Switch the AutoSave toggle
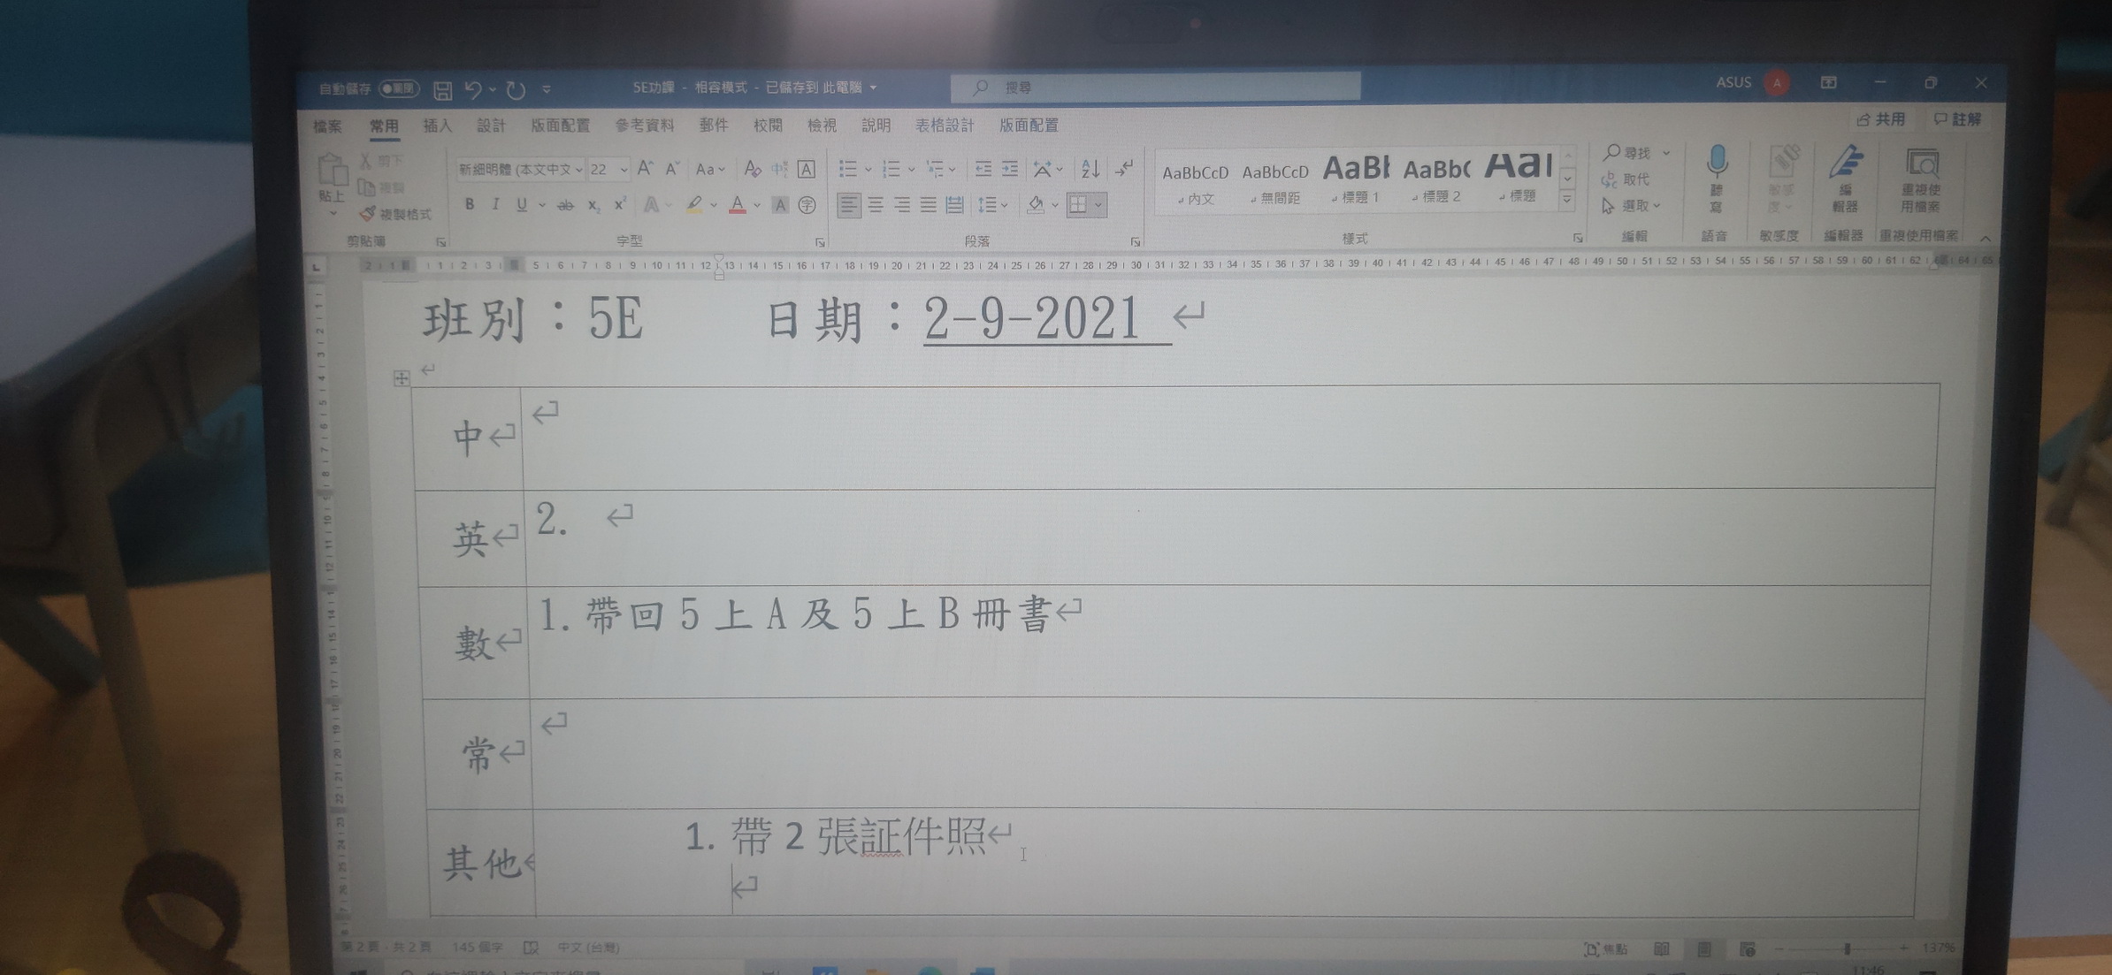Screen dimensions: 2112x975 [398, 88]
